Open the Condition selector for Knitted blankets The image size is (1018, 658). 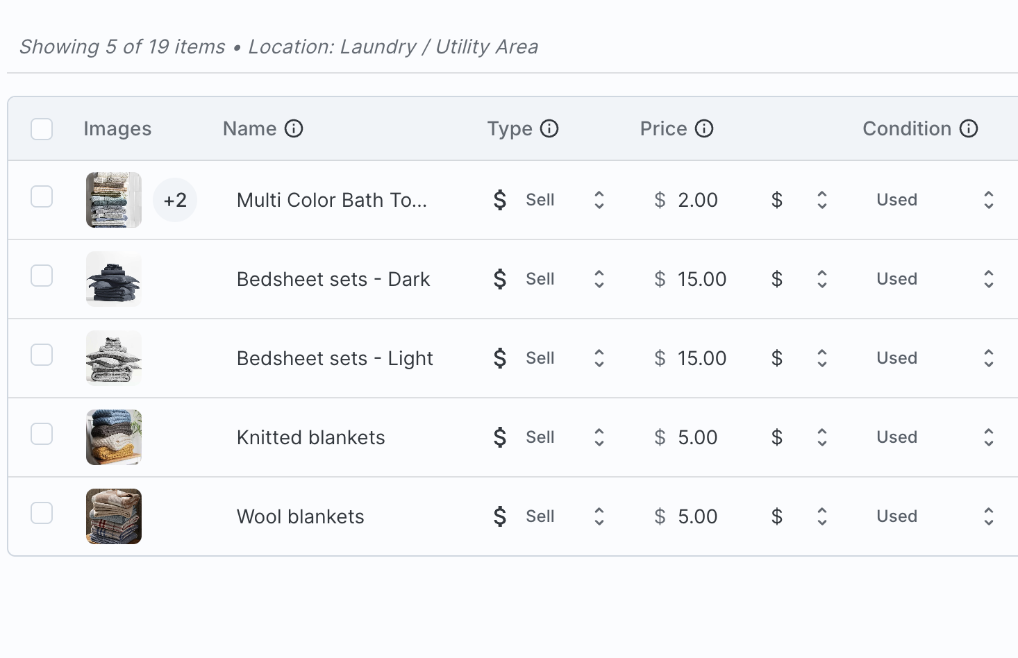(989, 437)
